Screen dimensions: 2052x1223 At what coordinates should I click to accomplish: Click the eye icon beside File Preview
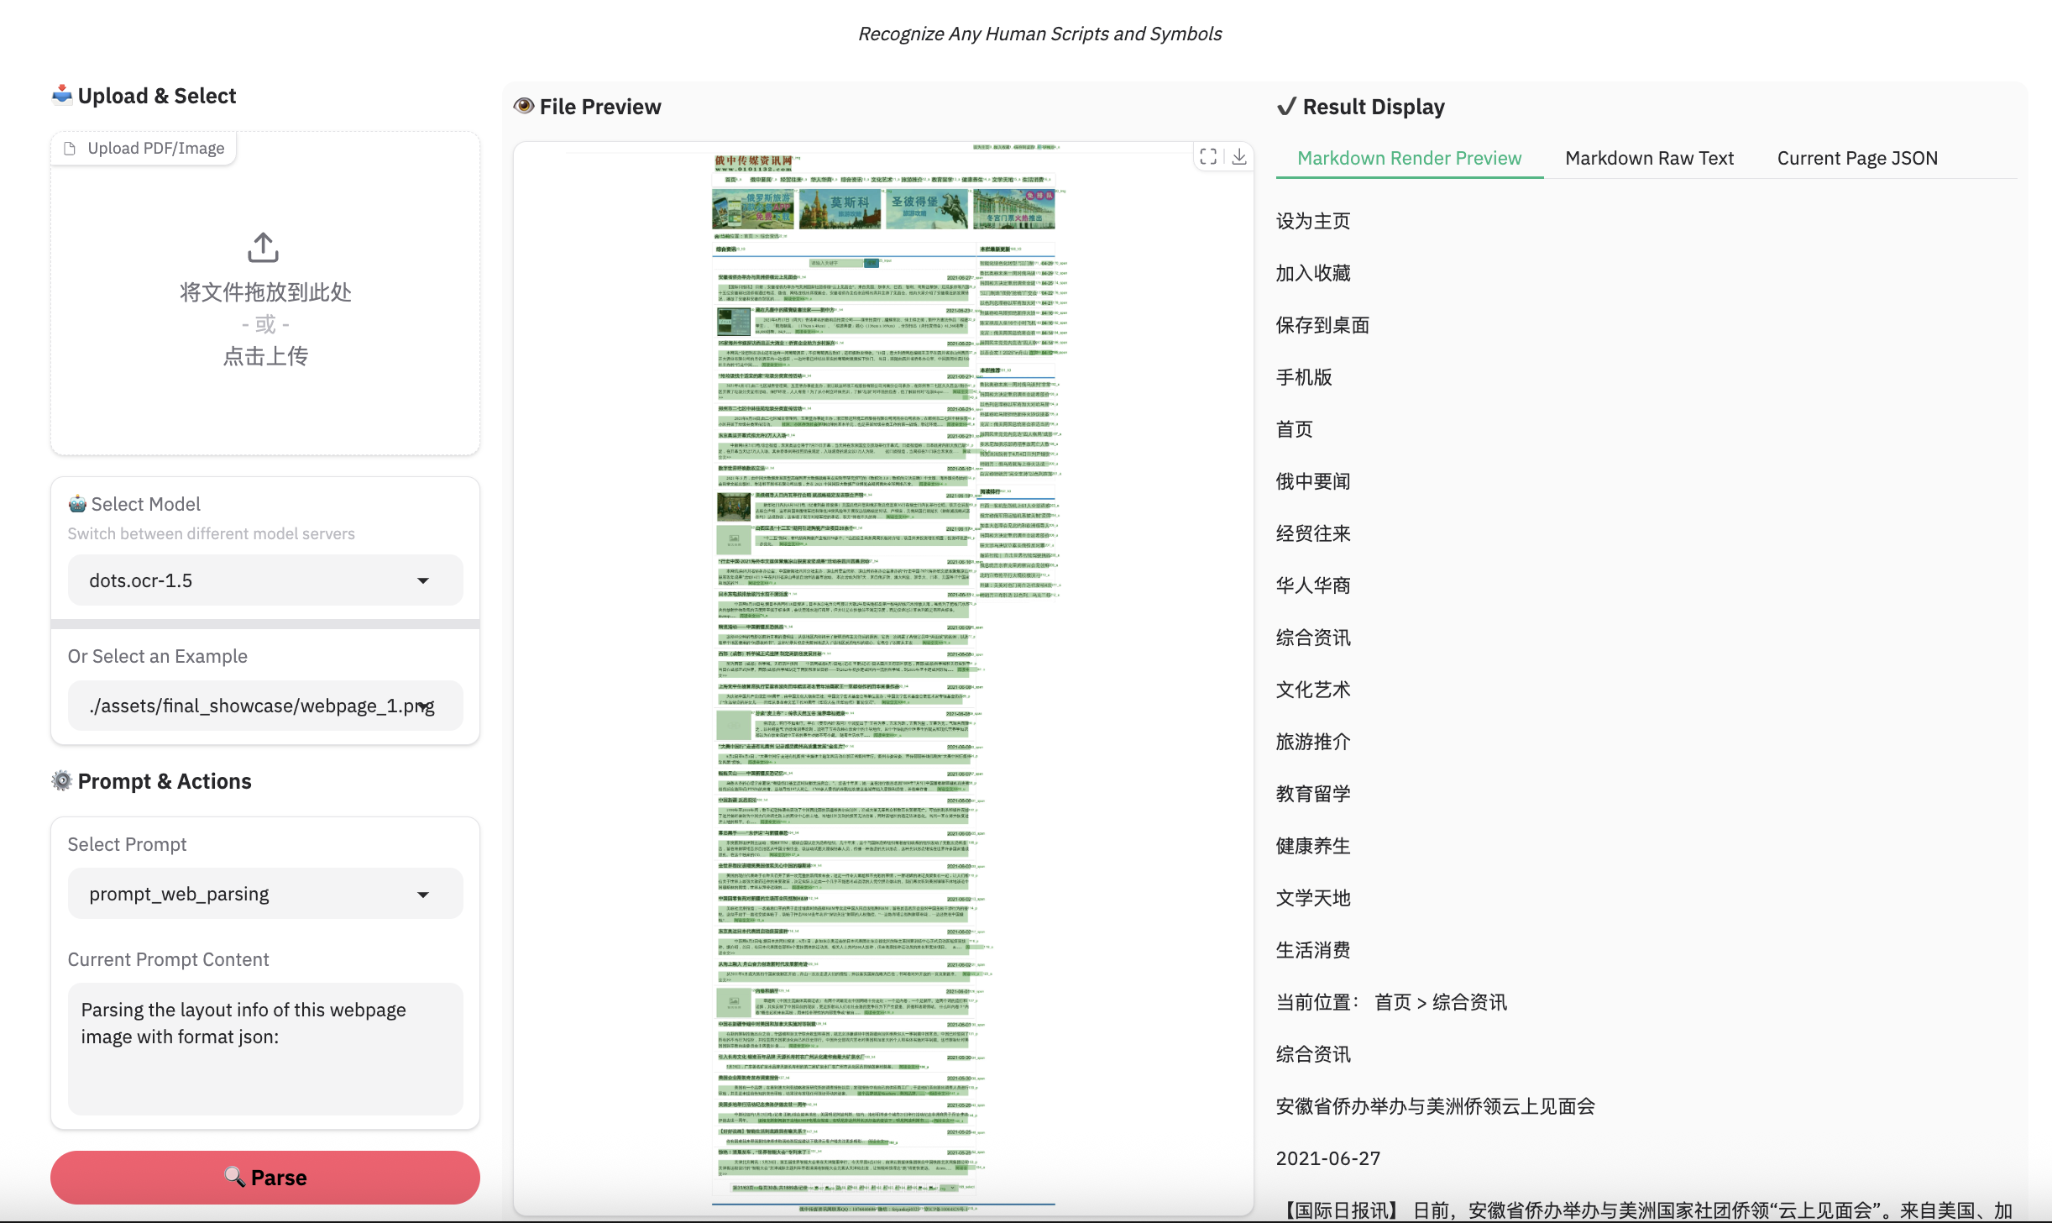524,106
